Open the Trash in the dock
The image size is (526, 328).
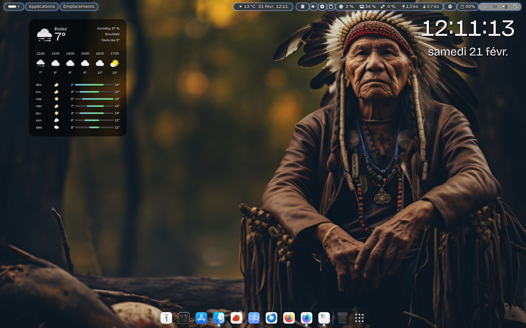coord(342,318)
